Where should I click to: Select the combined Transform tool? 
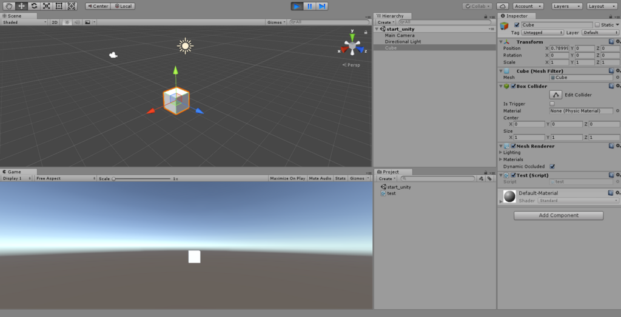[72, 6]
